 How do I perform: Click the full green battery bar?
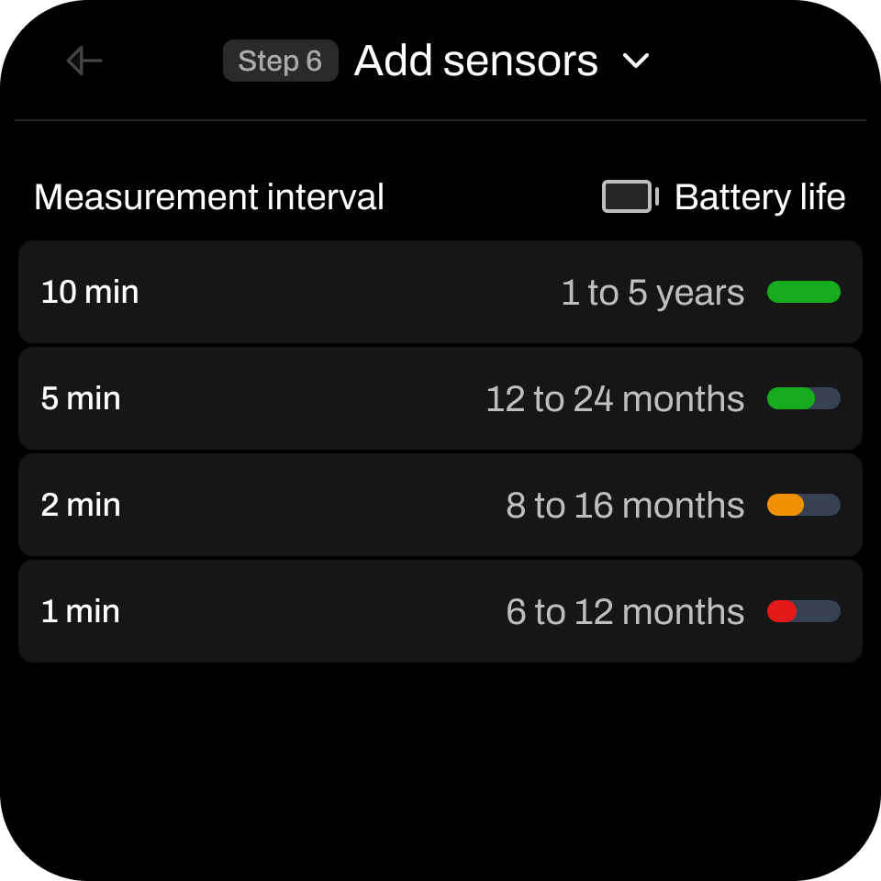pyautogui.click(x=803, y=292)
